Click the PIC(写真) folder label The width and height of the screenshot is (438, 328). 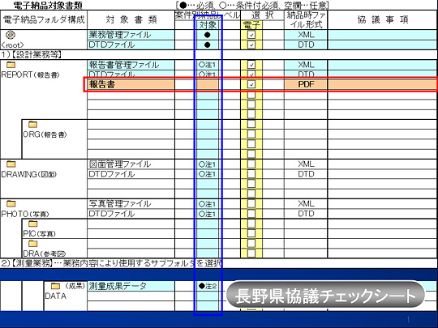[39, 234]
